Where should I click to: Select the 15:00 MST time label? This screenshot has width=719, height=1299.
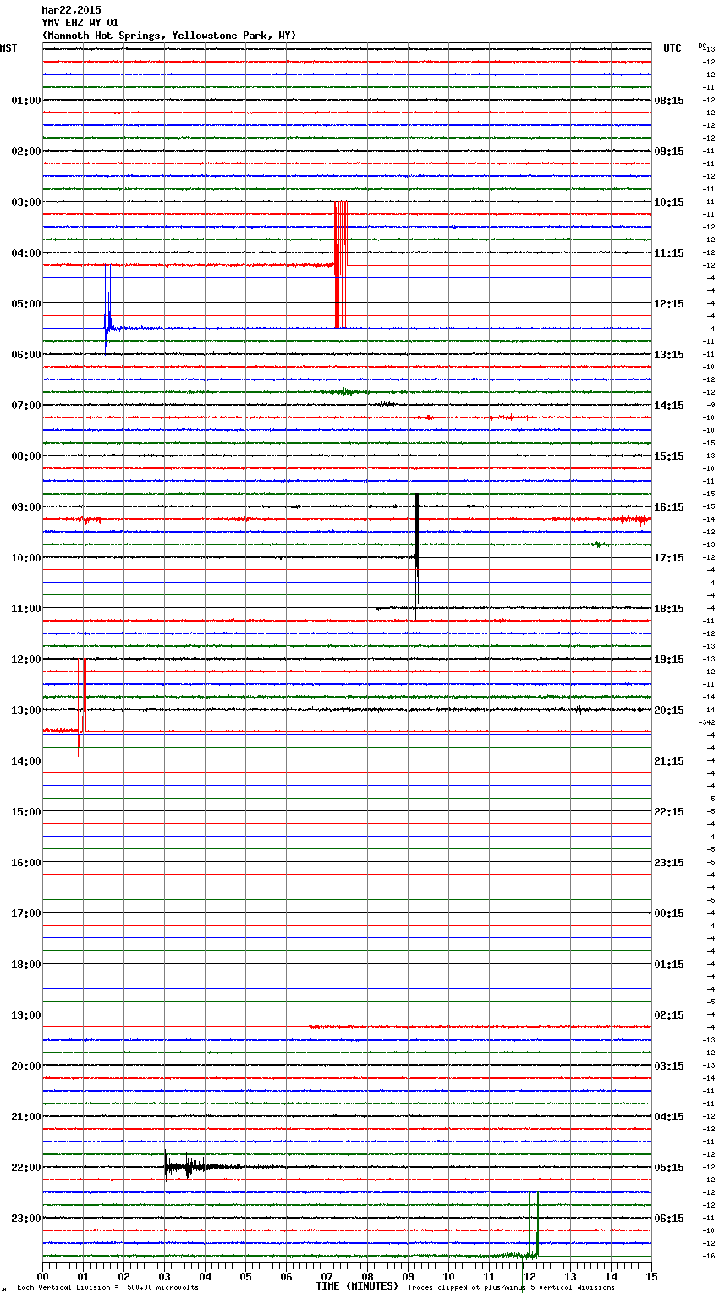(x=26, y=812)
